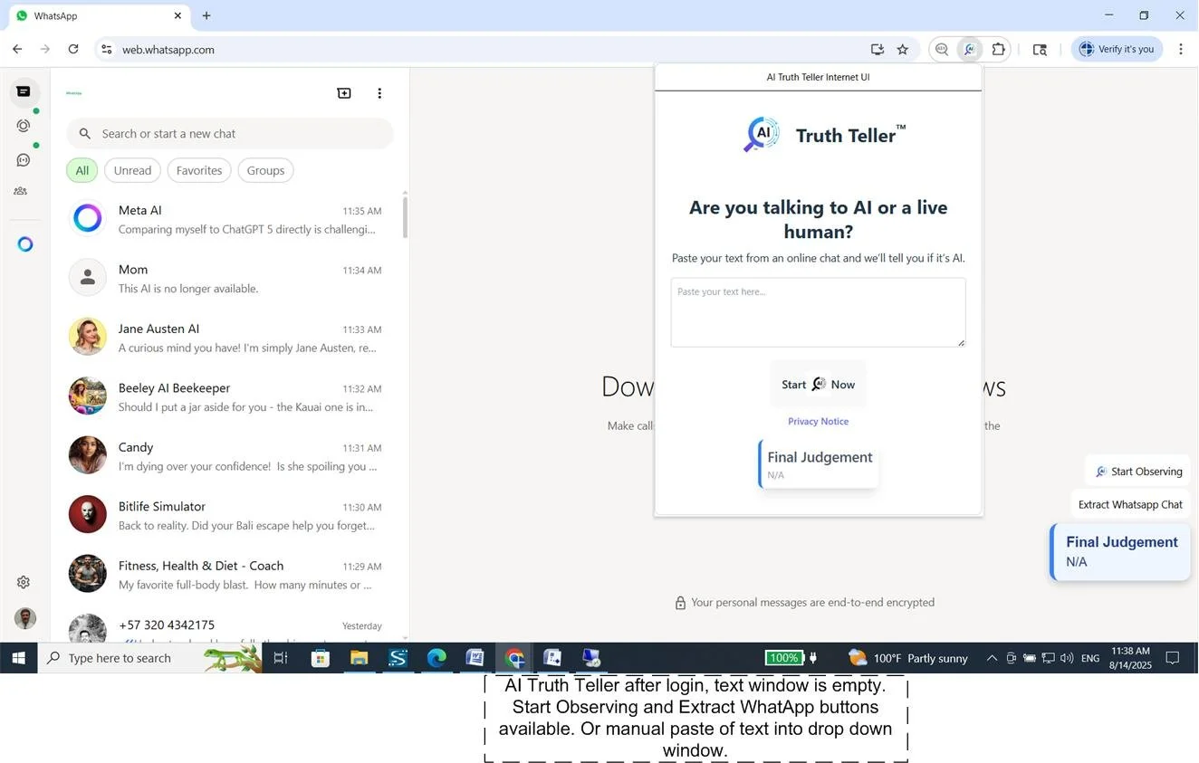Open the +57 320 4342175 chat
The image size is (1199, 763).
coord(226,626)
